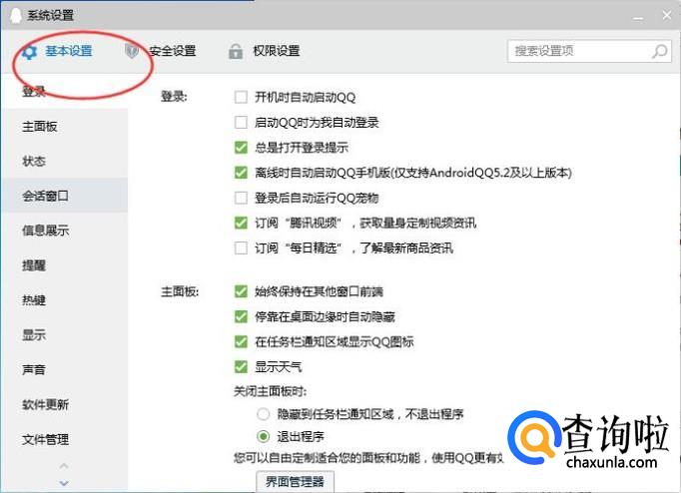Screen dimensions: 681x493
Task: Click the 界面管理器 button
Action: [x=295, y=481]
